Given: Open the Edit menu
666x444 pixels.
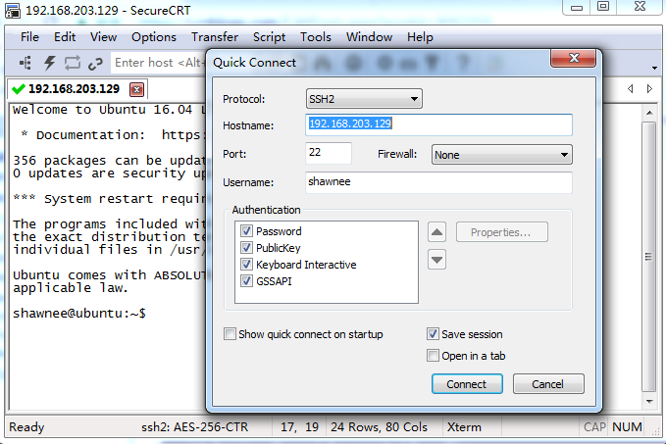Looking at the screenshot, I should (65, 37).
